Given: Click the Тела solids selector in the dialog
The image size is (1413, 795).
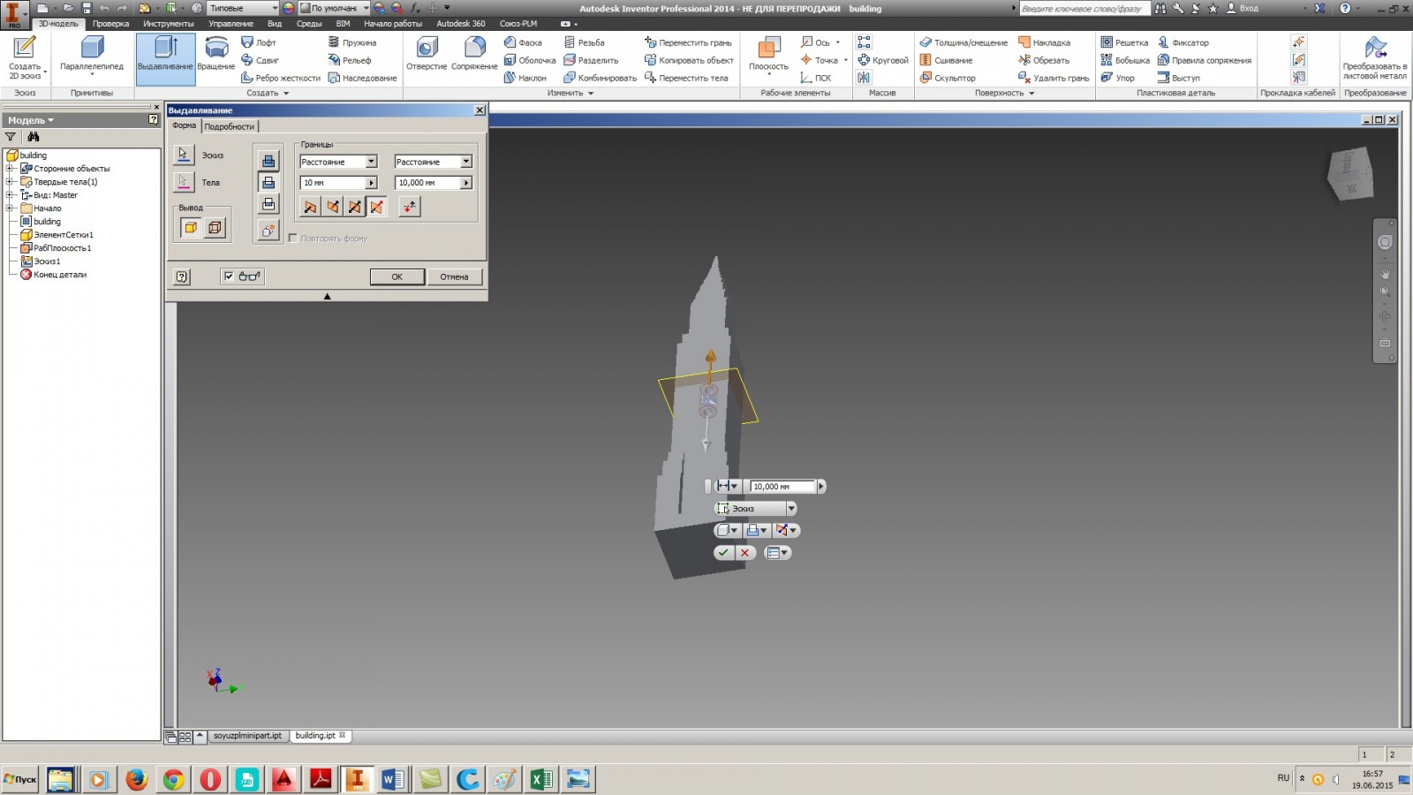Looking at the screenshot, I should [x=184, y=182].
